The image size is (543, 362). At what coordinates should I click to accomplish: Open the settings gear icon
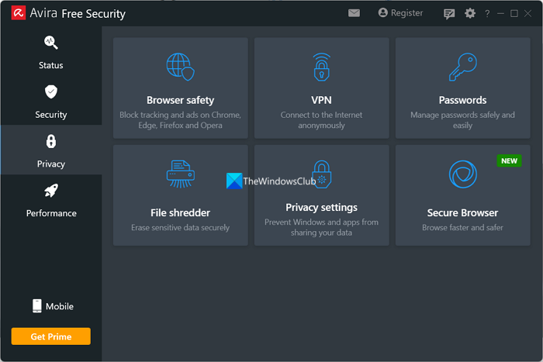click(x=470, y=13)
